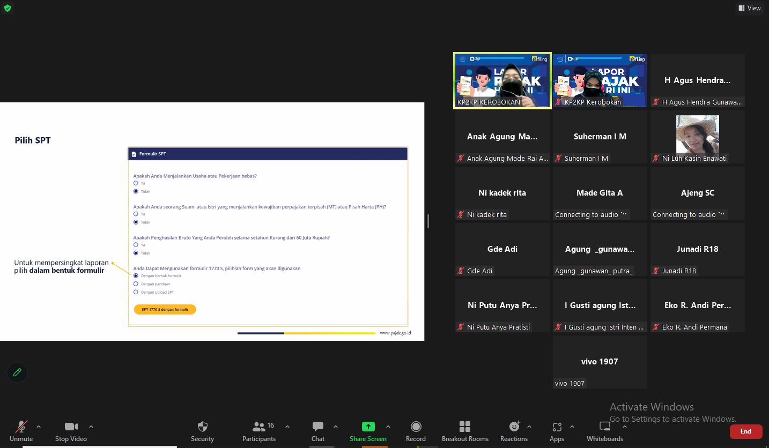The image size is (769, 448).
Task: Open the Security shield options
Action: click(202, 427)
